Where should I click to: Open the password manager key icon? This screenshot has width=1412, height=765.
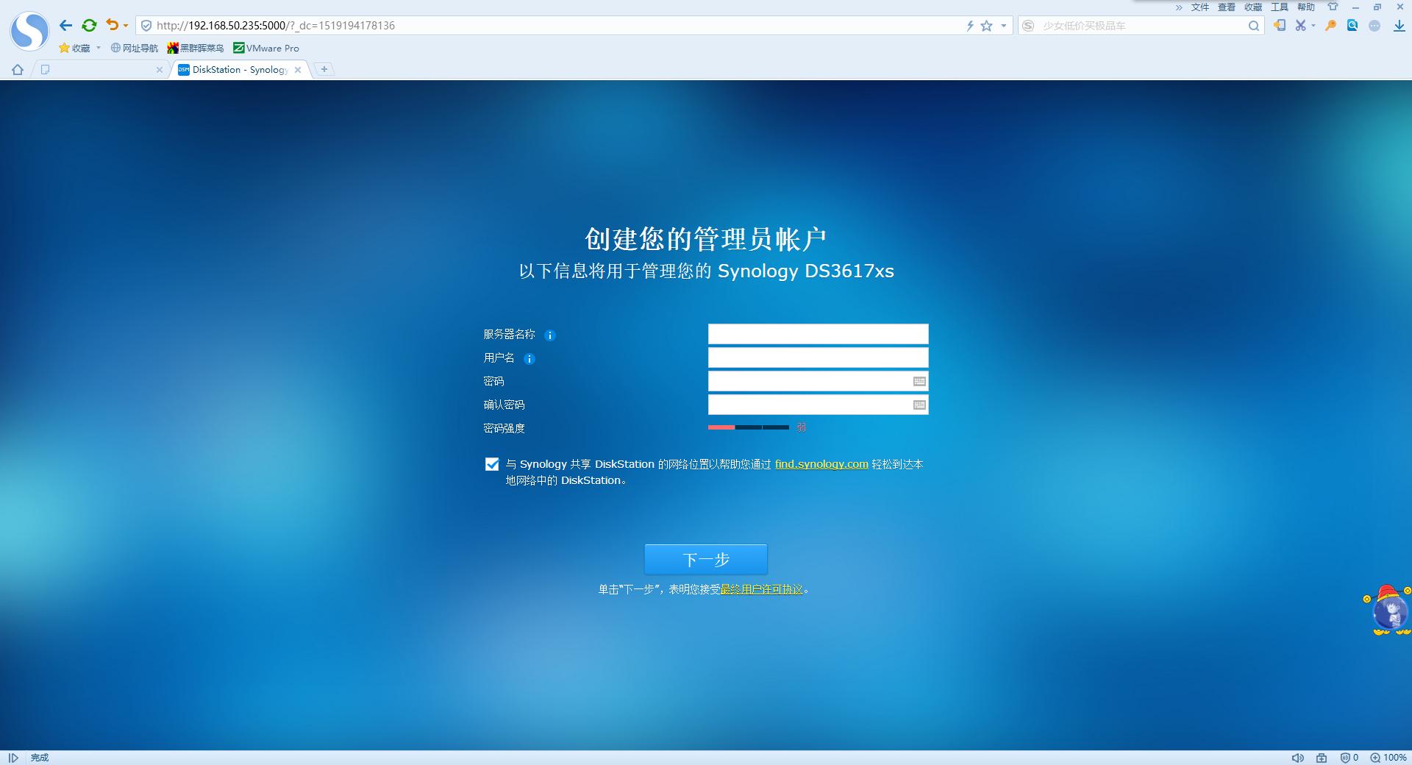1330,25
